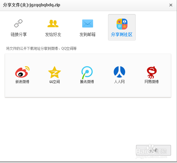
Task: Select the 链接分享 tab label
Action: [19, 34]
